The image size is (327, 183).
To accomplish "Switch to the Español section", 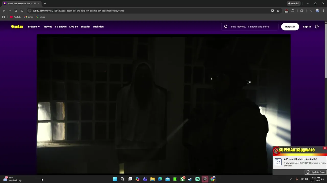I will 85,26.
